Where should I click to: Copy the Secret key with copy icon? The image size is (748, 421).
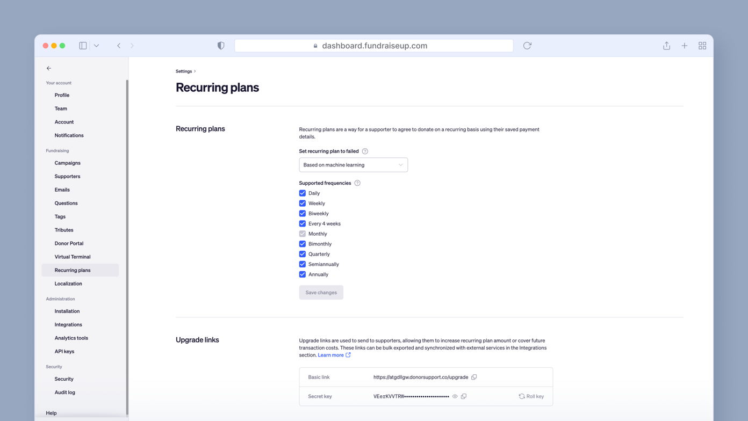[464, 396]
